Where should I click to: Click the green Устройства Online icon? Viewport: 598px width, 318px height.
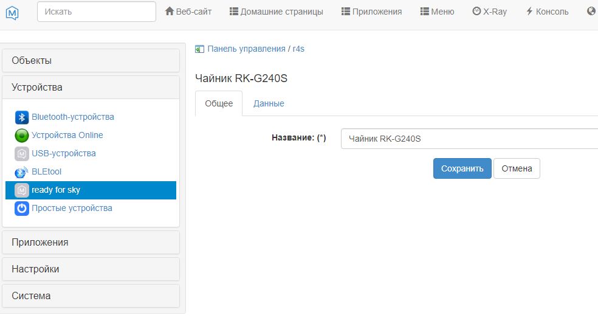(22, 136)
